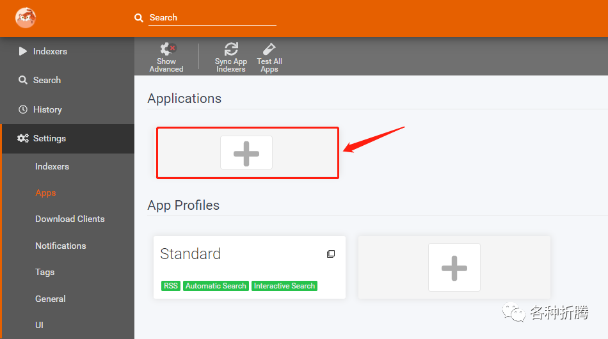608x339 pixels.
Task: Open Settings Indexers submenu item
Action: tap(52, 166)
